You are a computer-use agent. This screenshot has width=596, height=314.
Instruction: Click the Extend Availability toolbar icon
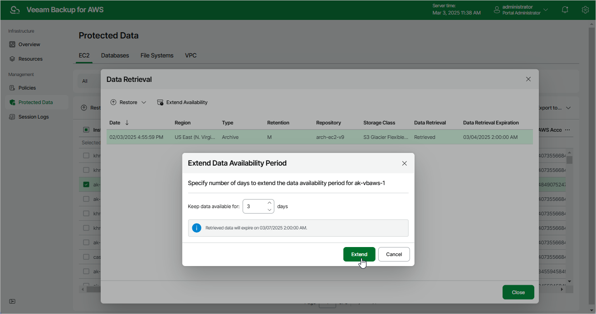coord(160,102)
